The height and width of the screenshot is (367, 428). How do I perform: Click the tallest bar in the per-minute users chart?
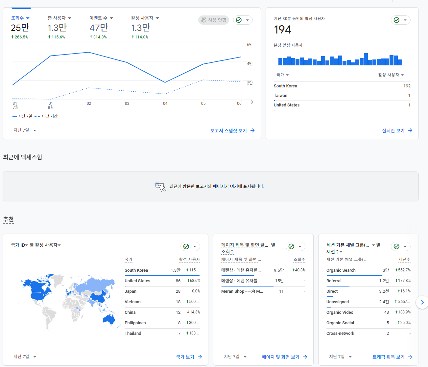click(x=366, y=59)
